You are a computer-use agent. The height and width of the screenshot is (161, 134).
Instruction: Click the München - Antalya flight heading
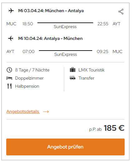pyautogui.click(x=51, y=11)
